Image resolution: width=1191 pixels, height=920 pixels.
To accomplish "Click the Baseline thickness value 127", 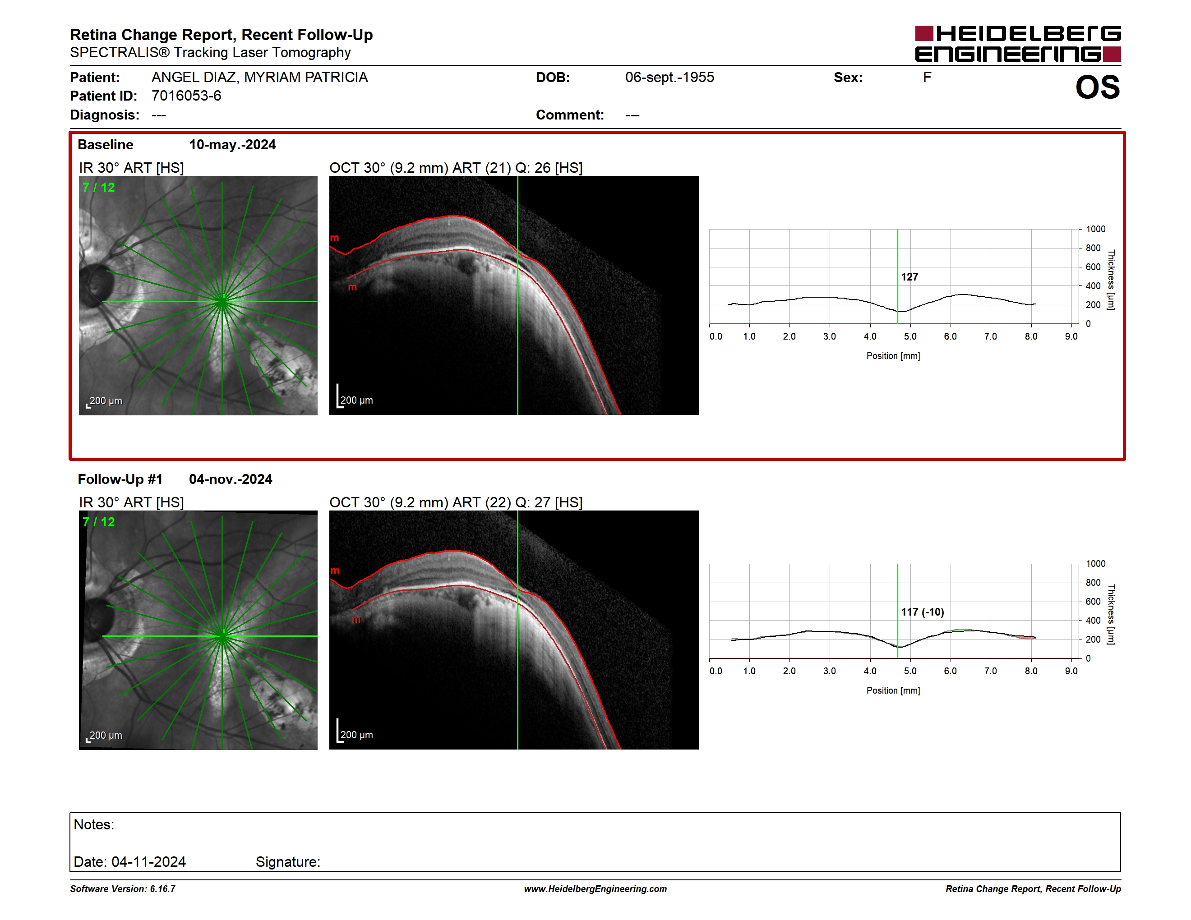I will [909, 277].
